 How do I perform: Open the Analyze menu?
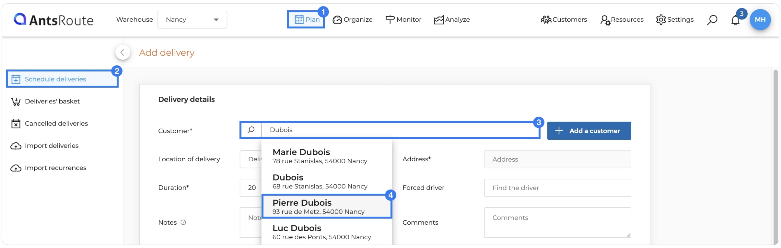click(x=452, y=20)
